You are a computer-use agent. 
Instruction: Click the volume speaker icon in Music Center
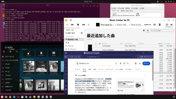[172, 25]
